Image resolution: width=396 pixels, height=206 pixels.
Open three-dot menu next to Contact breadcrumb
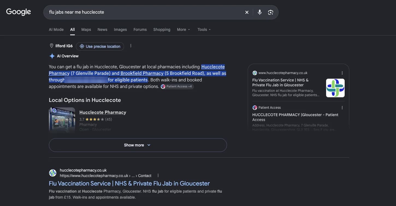[158, 176]
